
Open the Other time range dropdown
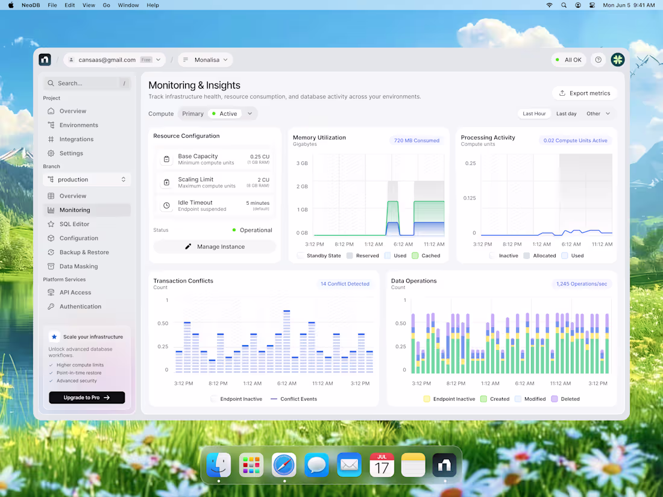point(599,114)
